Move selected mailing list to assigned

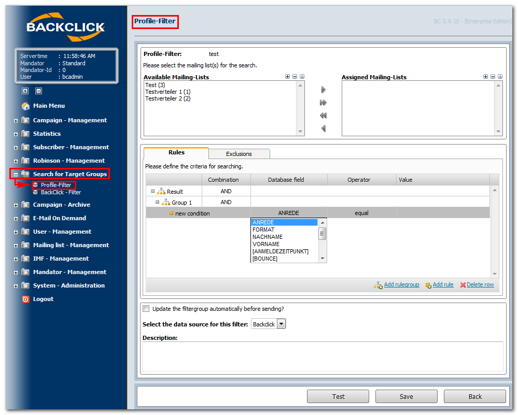tap(323, 90)
